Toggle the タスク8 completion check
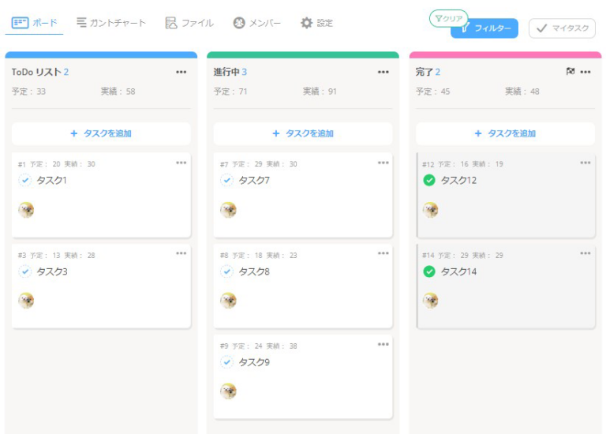 coord(227,271)
